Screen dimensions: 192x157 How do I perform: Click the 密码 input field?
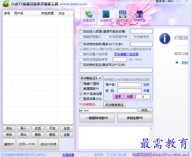click(x=129, y=91)
